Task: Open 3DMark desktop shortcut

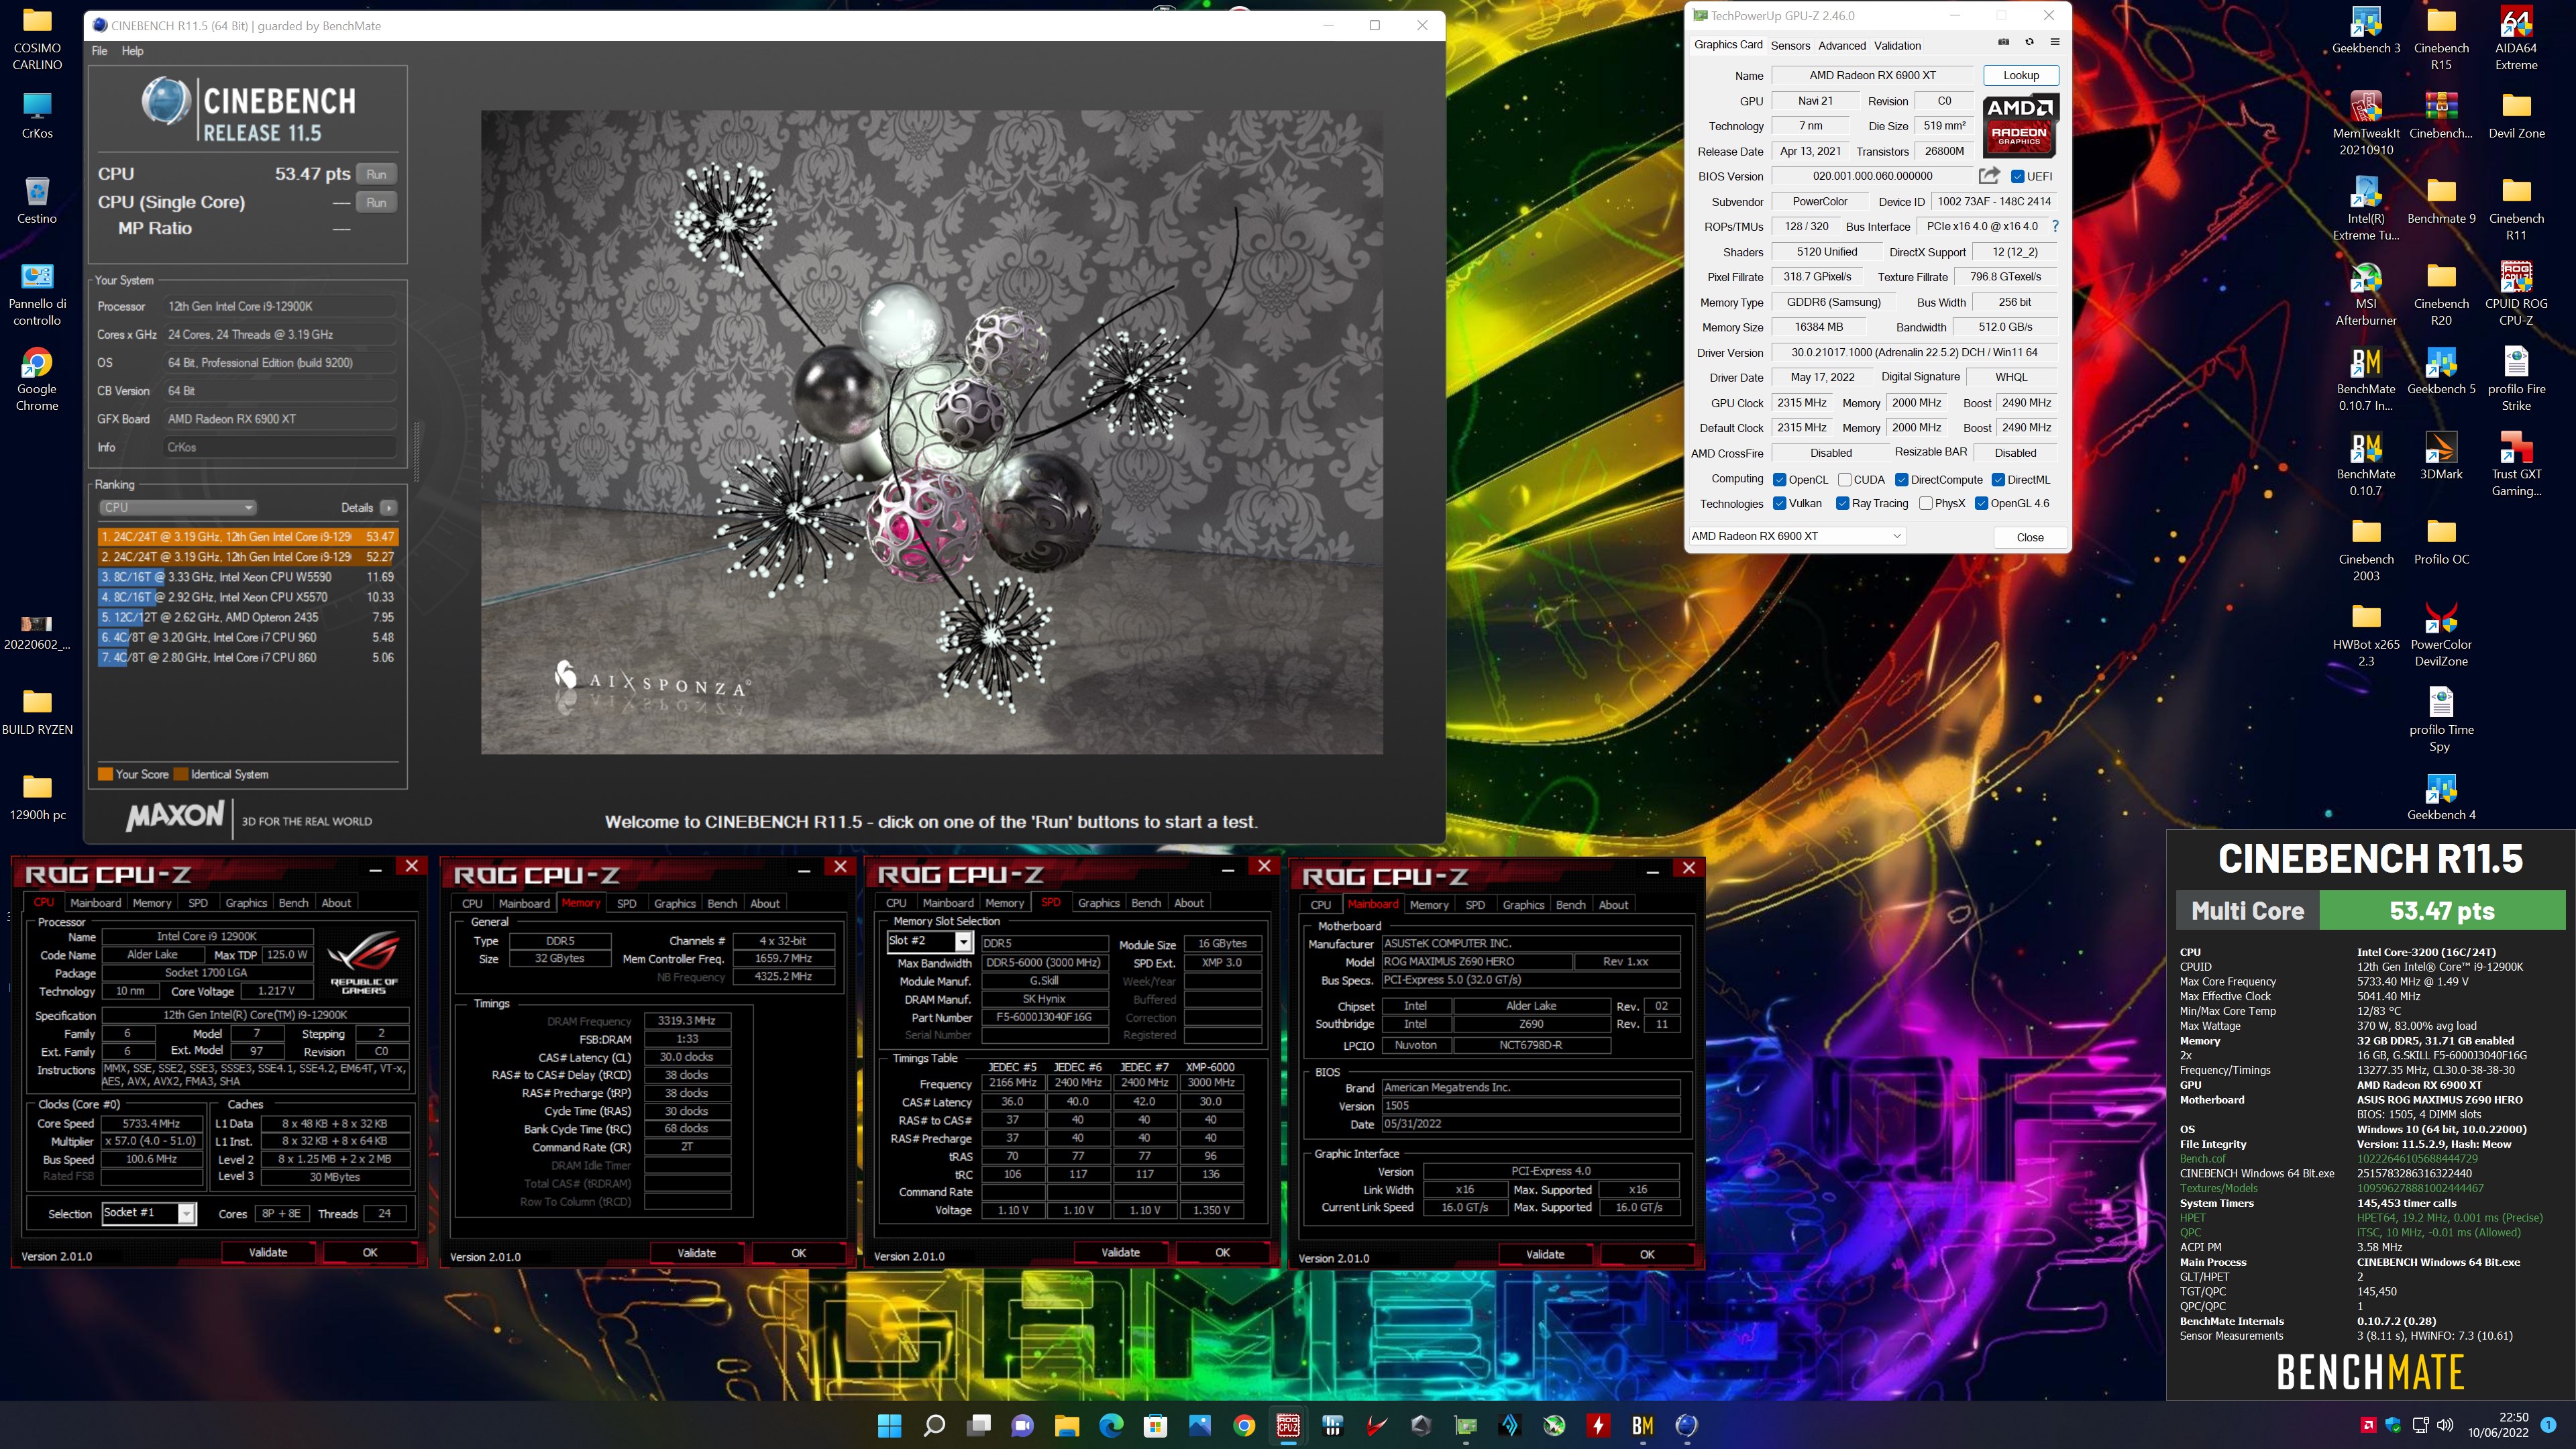Action: tap(2441, 457)
